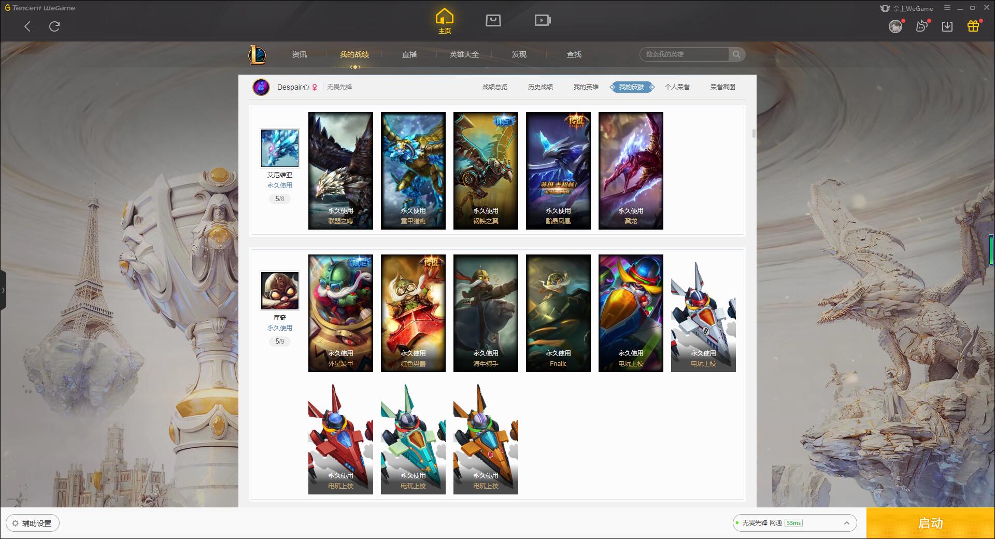Open the download manager icon
The image size is (995, 539).
[947, 26]
